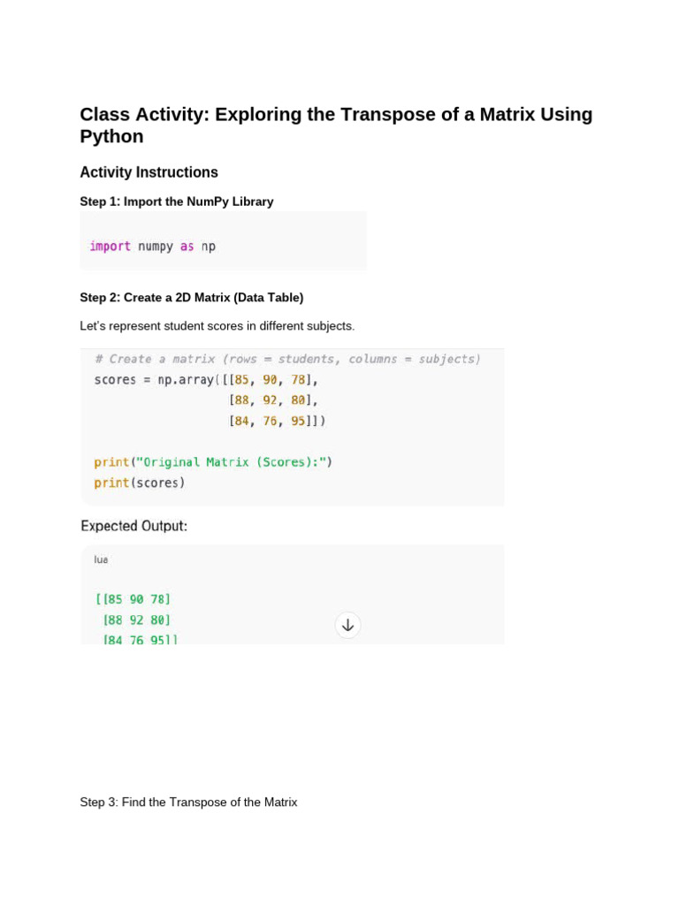Screen dimensions: 679x905
Task: Click the print Original Matrix code line
Action: click(213, 462)
